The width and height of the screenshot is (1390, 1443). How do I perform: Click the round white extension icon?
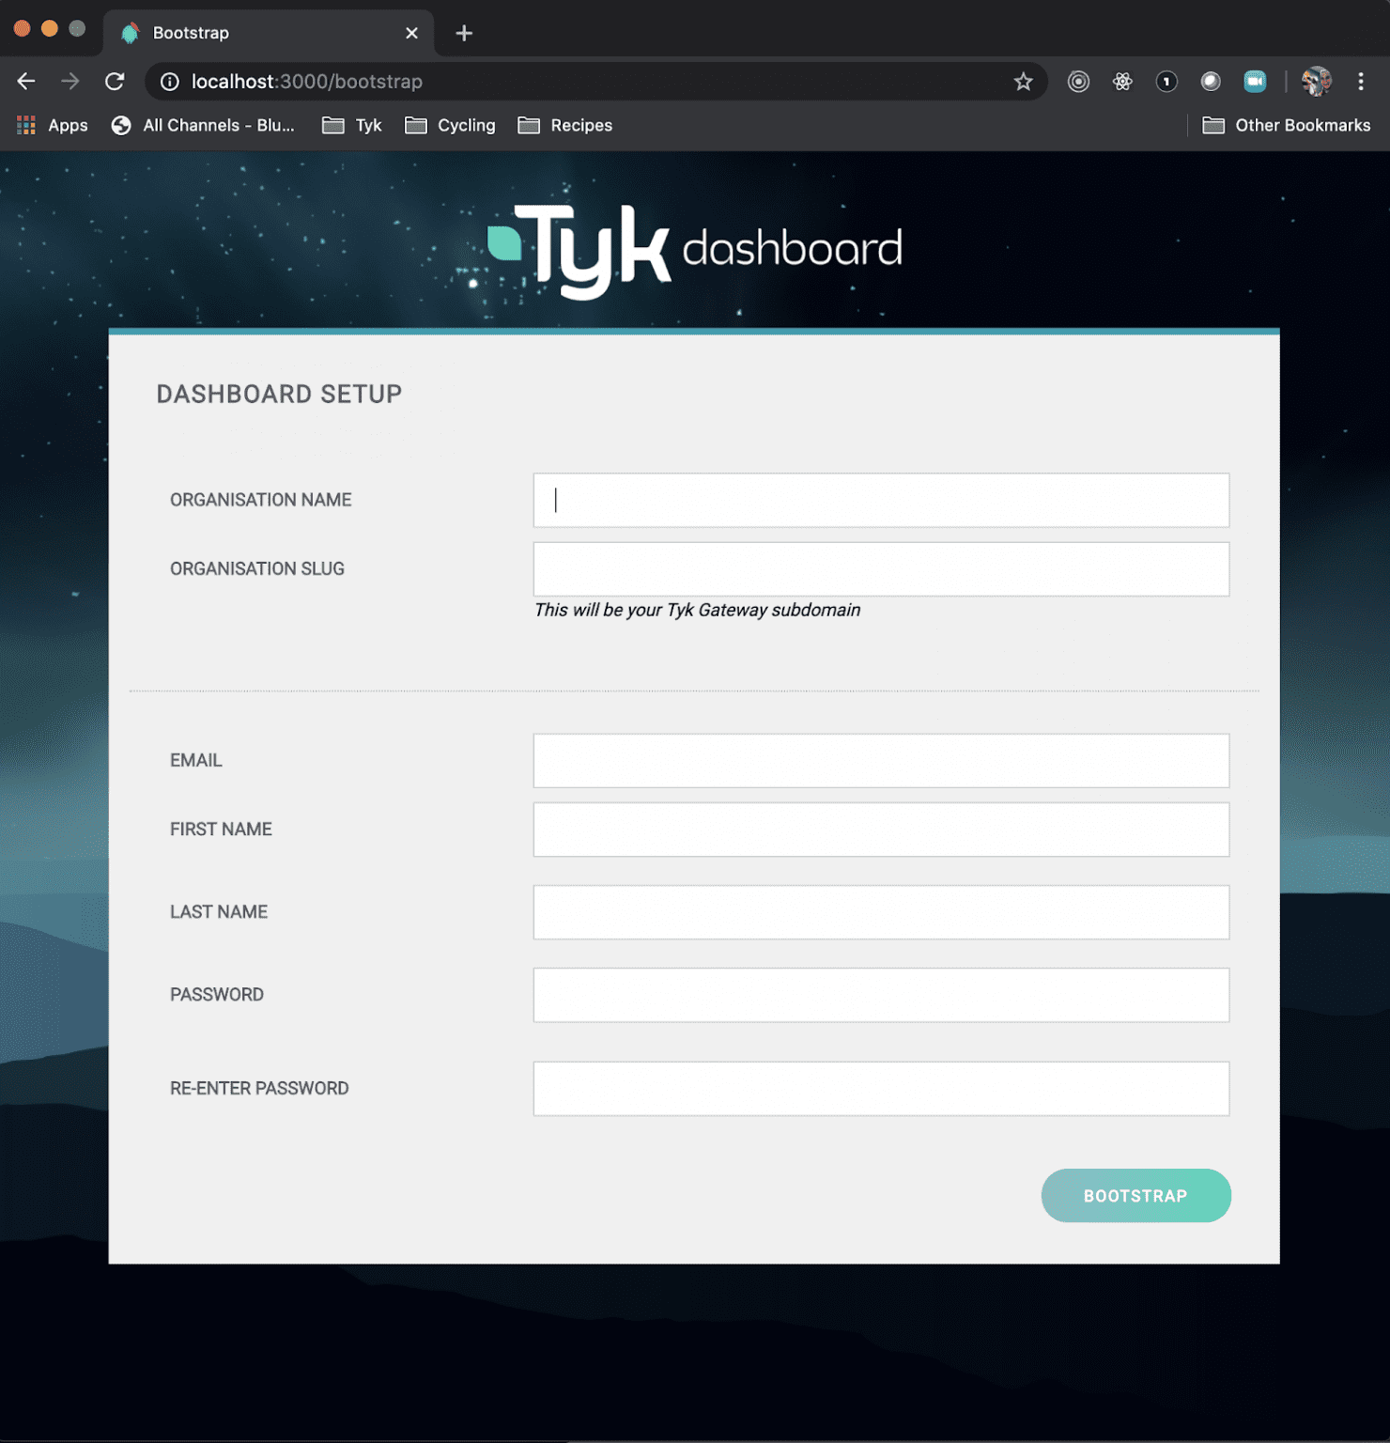tap(1211, 82)
